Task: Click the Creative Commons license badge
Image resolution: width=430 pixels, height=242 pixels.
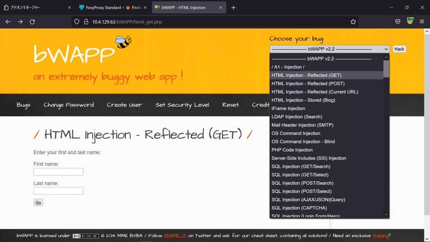Action: click(x=86, y=236)
